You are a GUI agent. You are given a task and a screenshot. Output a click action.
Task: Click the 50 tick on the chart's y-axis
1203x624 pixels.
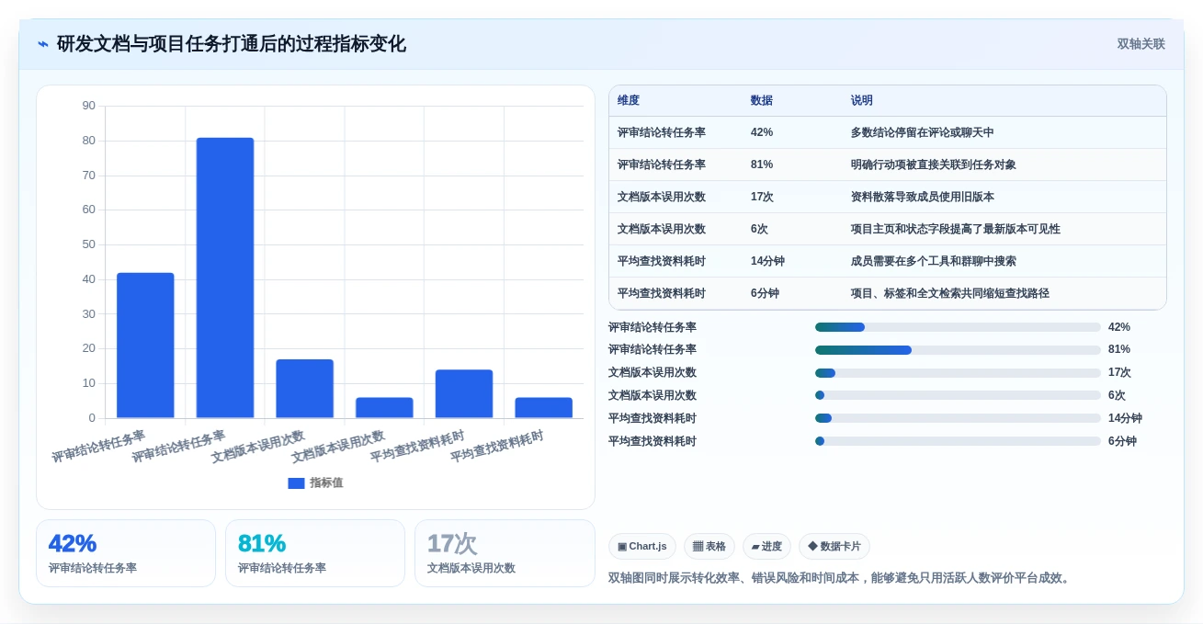89,244
